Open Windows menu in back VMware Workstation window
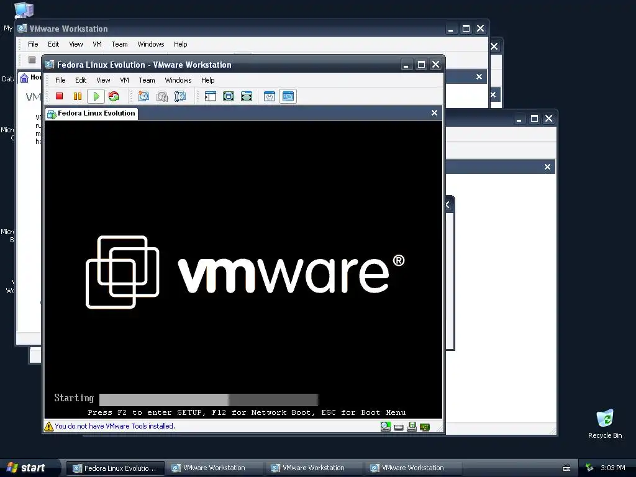Viewport: 636px width, 477px height. pyautogui.click(x=150, y=44)
